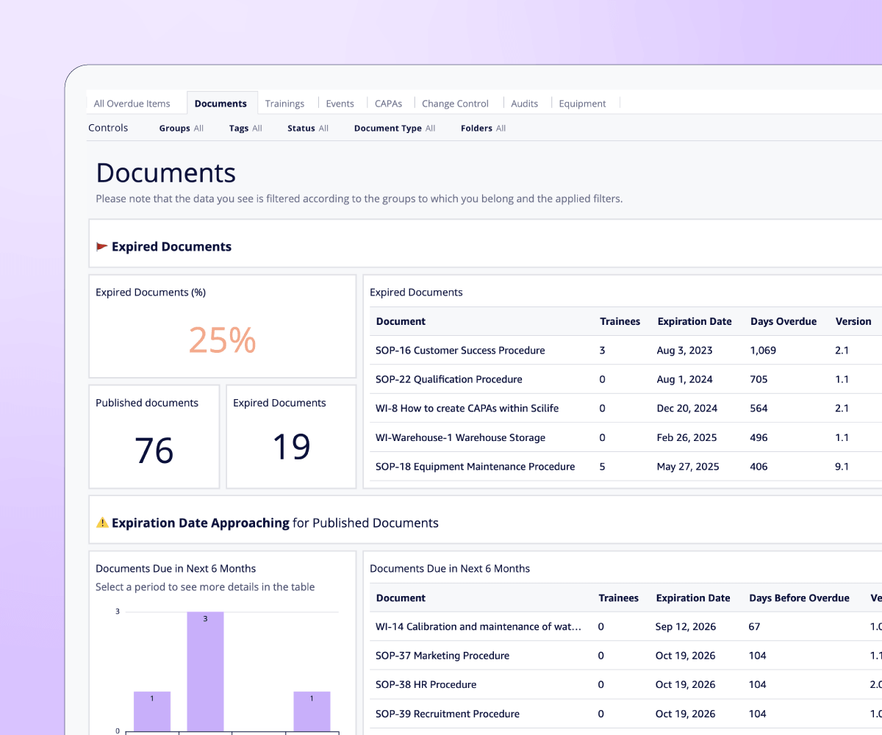Select the Documents tab
The height and width of the screenshot is (735, 882).
point(220,104)
